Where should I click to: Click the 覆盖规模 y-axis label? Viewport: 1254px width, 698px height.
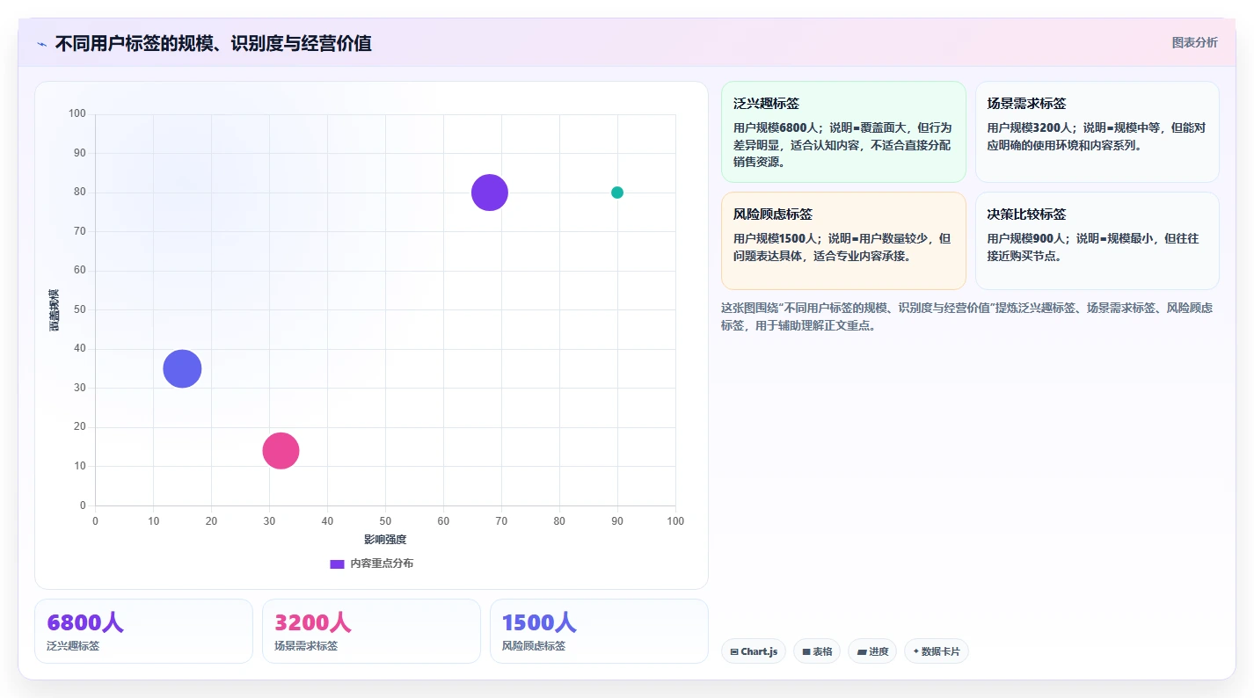[x=55, y=309]
